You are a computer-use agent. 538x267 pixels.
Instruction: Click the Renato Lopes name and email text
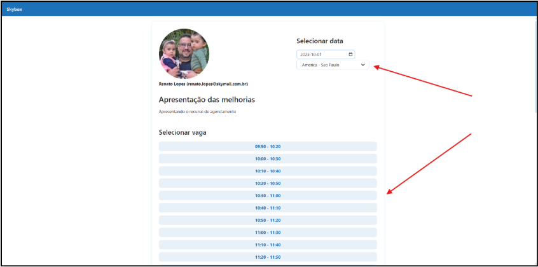point(203,84)
